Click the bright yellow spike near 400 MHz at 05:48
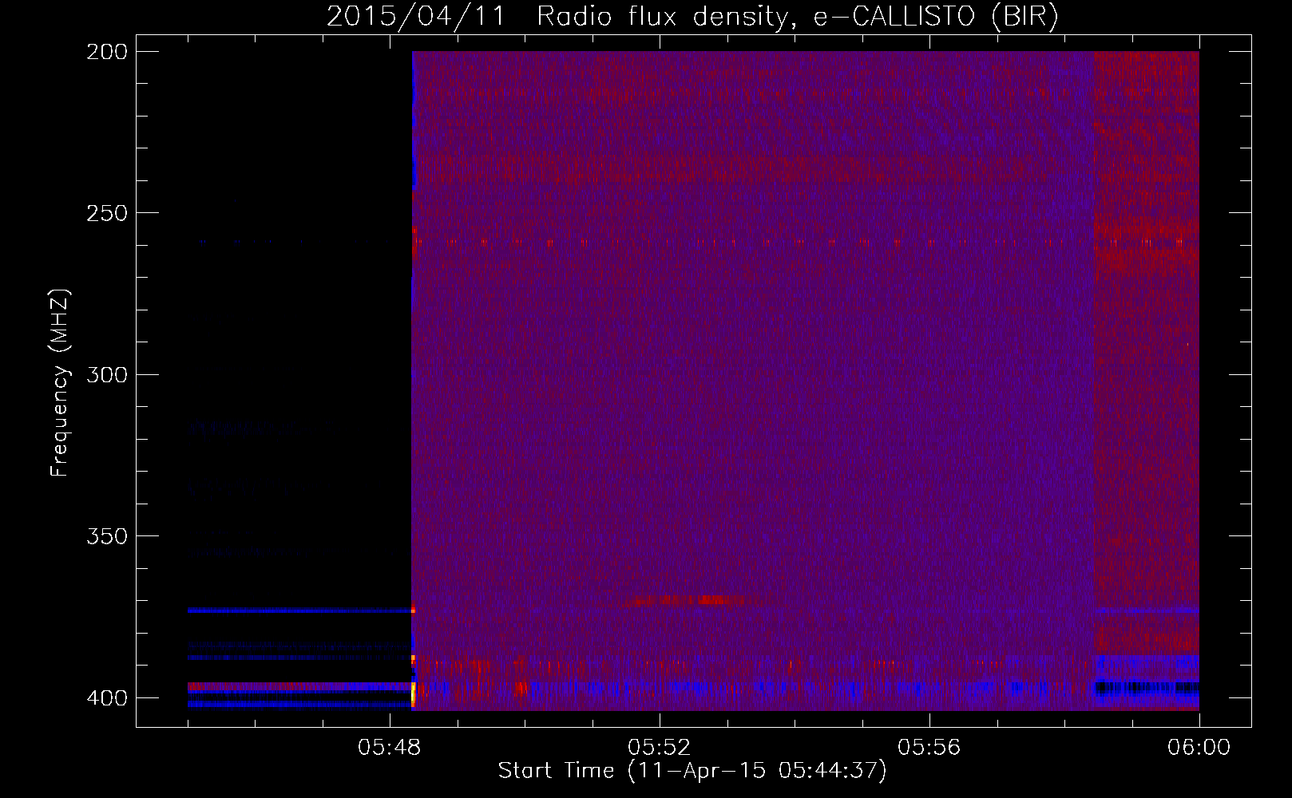This screenshot has height=798, width=1292. (413, 693)
